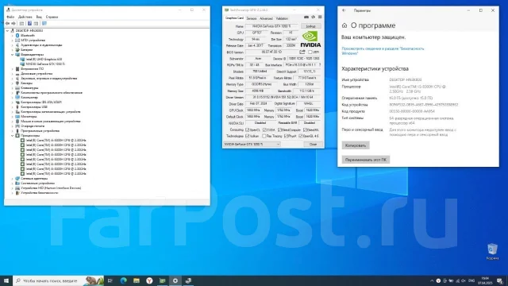Image resolution: width=508 pixels, height=286 pixels.
Task: Toggle the DirectML checkbox
Action: pos(305,129)
